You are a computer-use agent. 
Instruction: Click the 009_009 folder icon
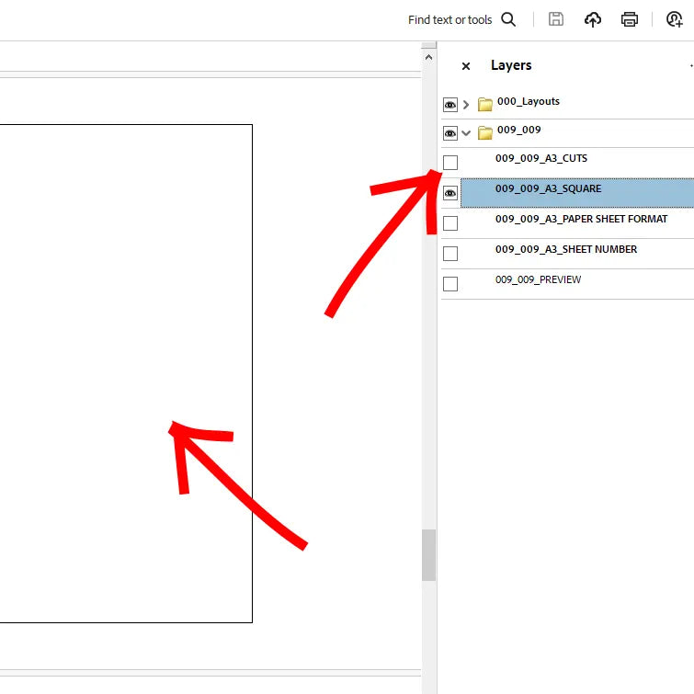(485, 133)
